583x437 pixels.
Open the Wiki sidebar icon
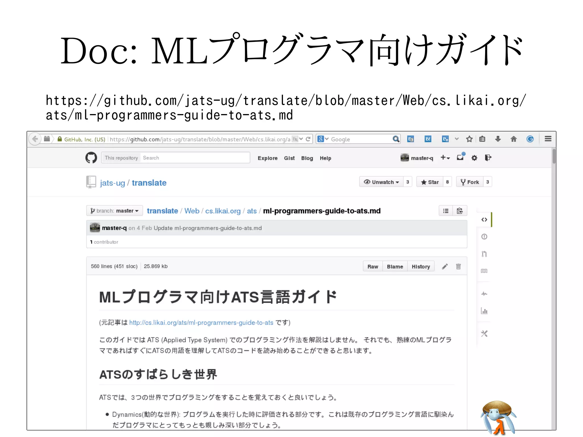point(484,271)
